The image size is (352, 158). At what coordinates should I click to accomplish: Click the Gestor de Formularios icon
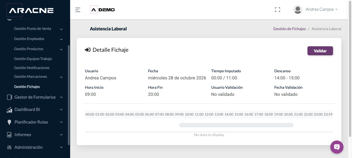click(x=9, y=97)
